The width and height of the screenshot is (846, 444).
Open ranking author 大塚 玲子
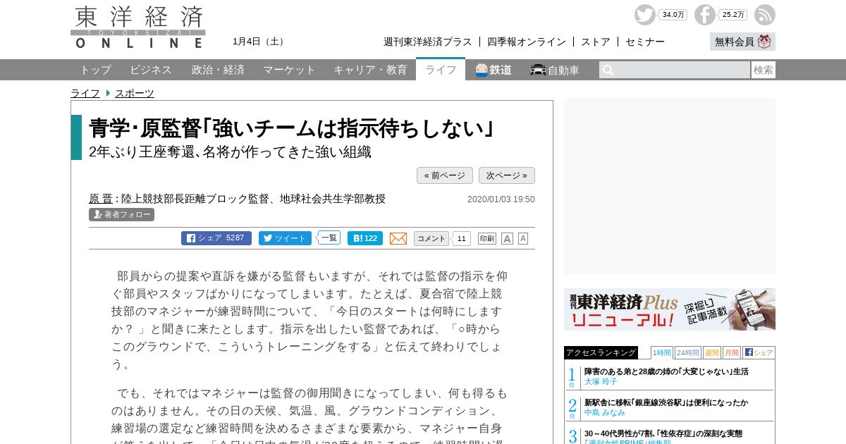(601, 381)
